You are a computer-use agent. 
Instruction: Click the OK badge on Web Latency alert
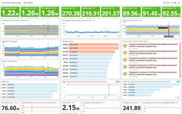(x=118, y=82)
